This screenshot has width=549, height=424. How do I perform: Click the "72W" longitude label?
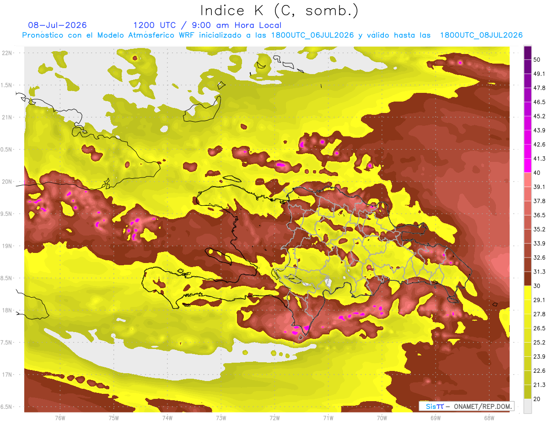274,418
